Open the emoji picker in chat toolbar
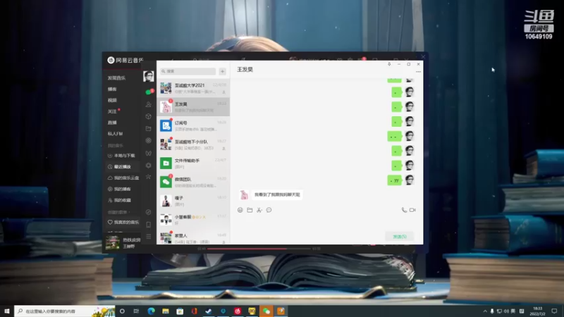Screen dimensions: 564x317 click(240, 210)
